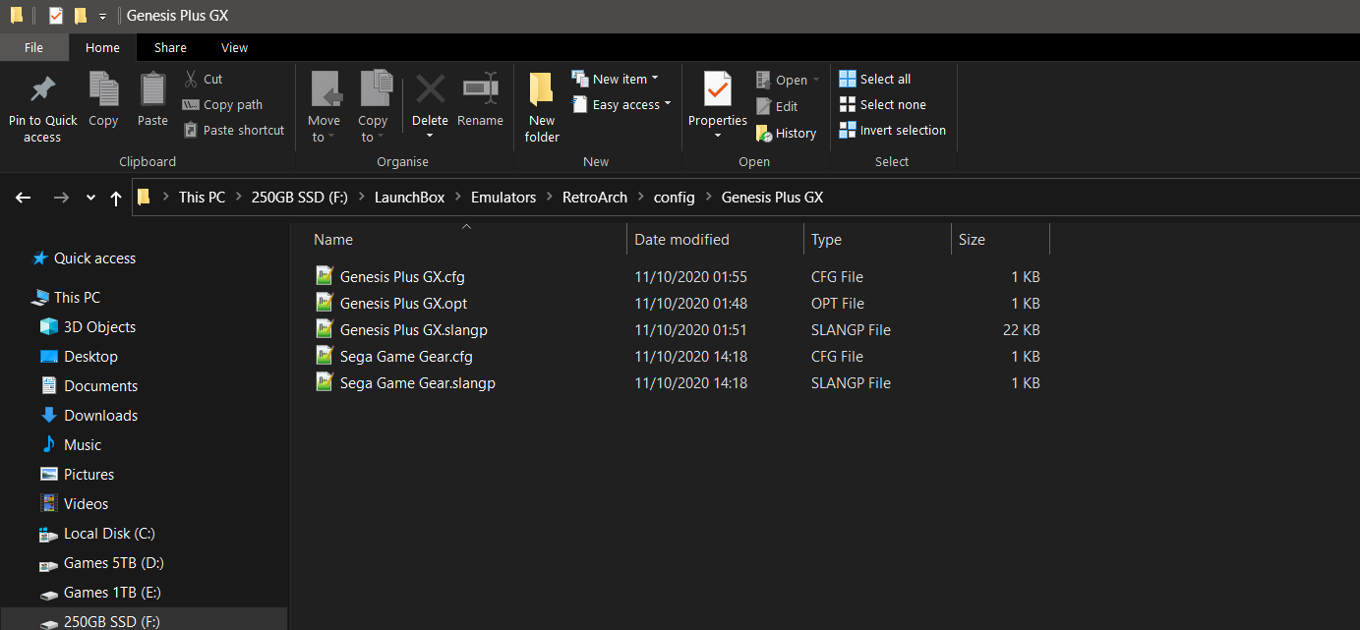Sort files by Name column
Viewport: 1360px width, 630px height.
(333, 240)
